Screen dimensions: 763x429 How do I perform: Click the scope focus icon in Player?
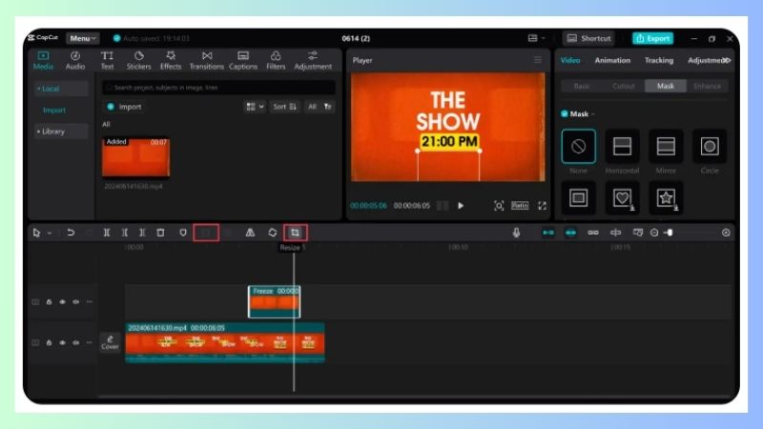click(499, 206)
